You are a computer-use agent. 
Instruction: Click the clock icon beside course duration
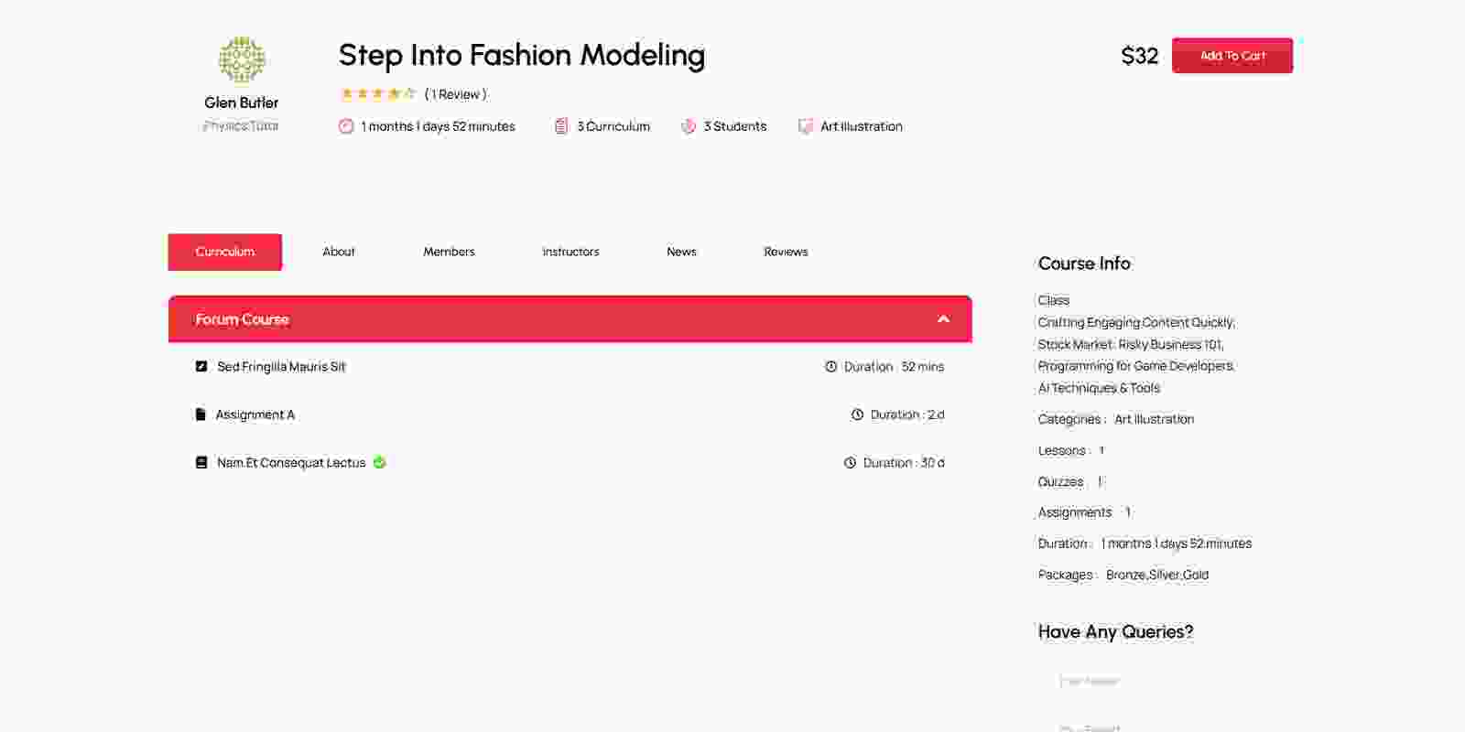pos(346,126)
